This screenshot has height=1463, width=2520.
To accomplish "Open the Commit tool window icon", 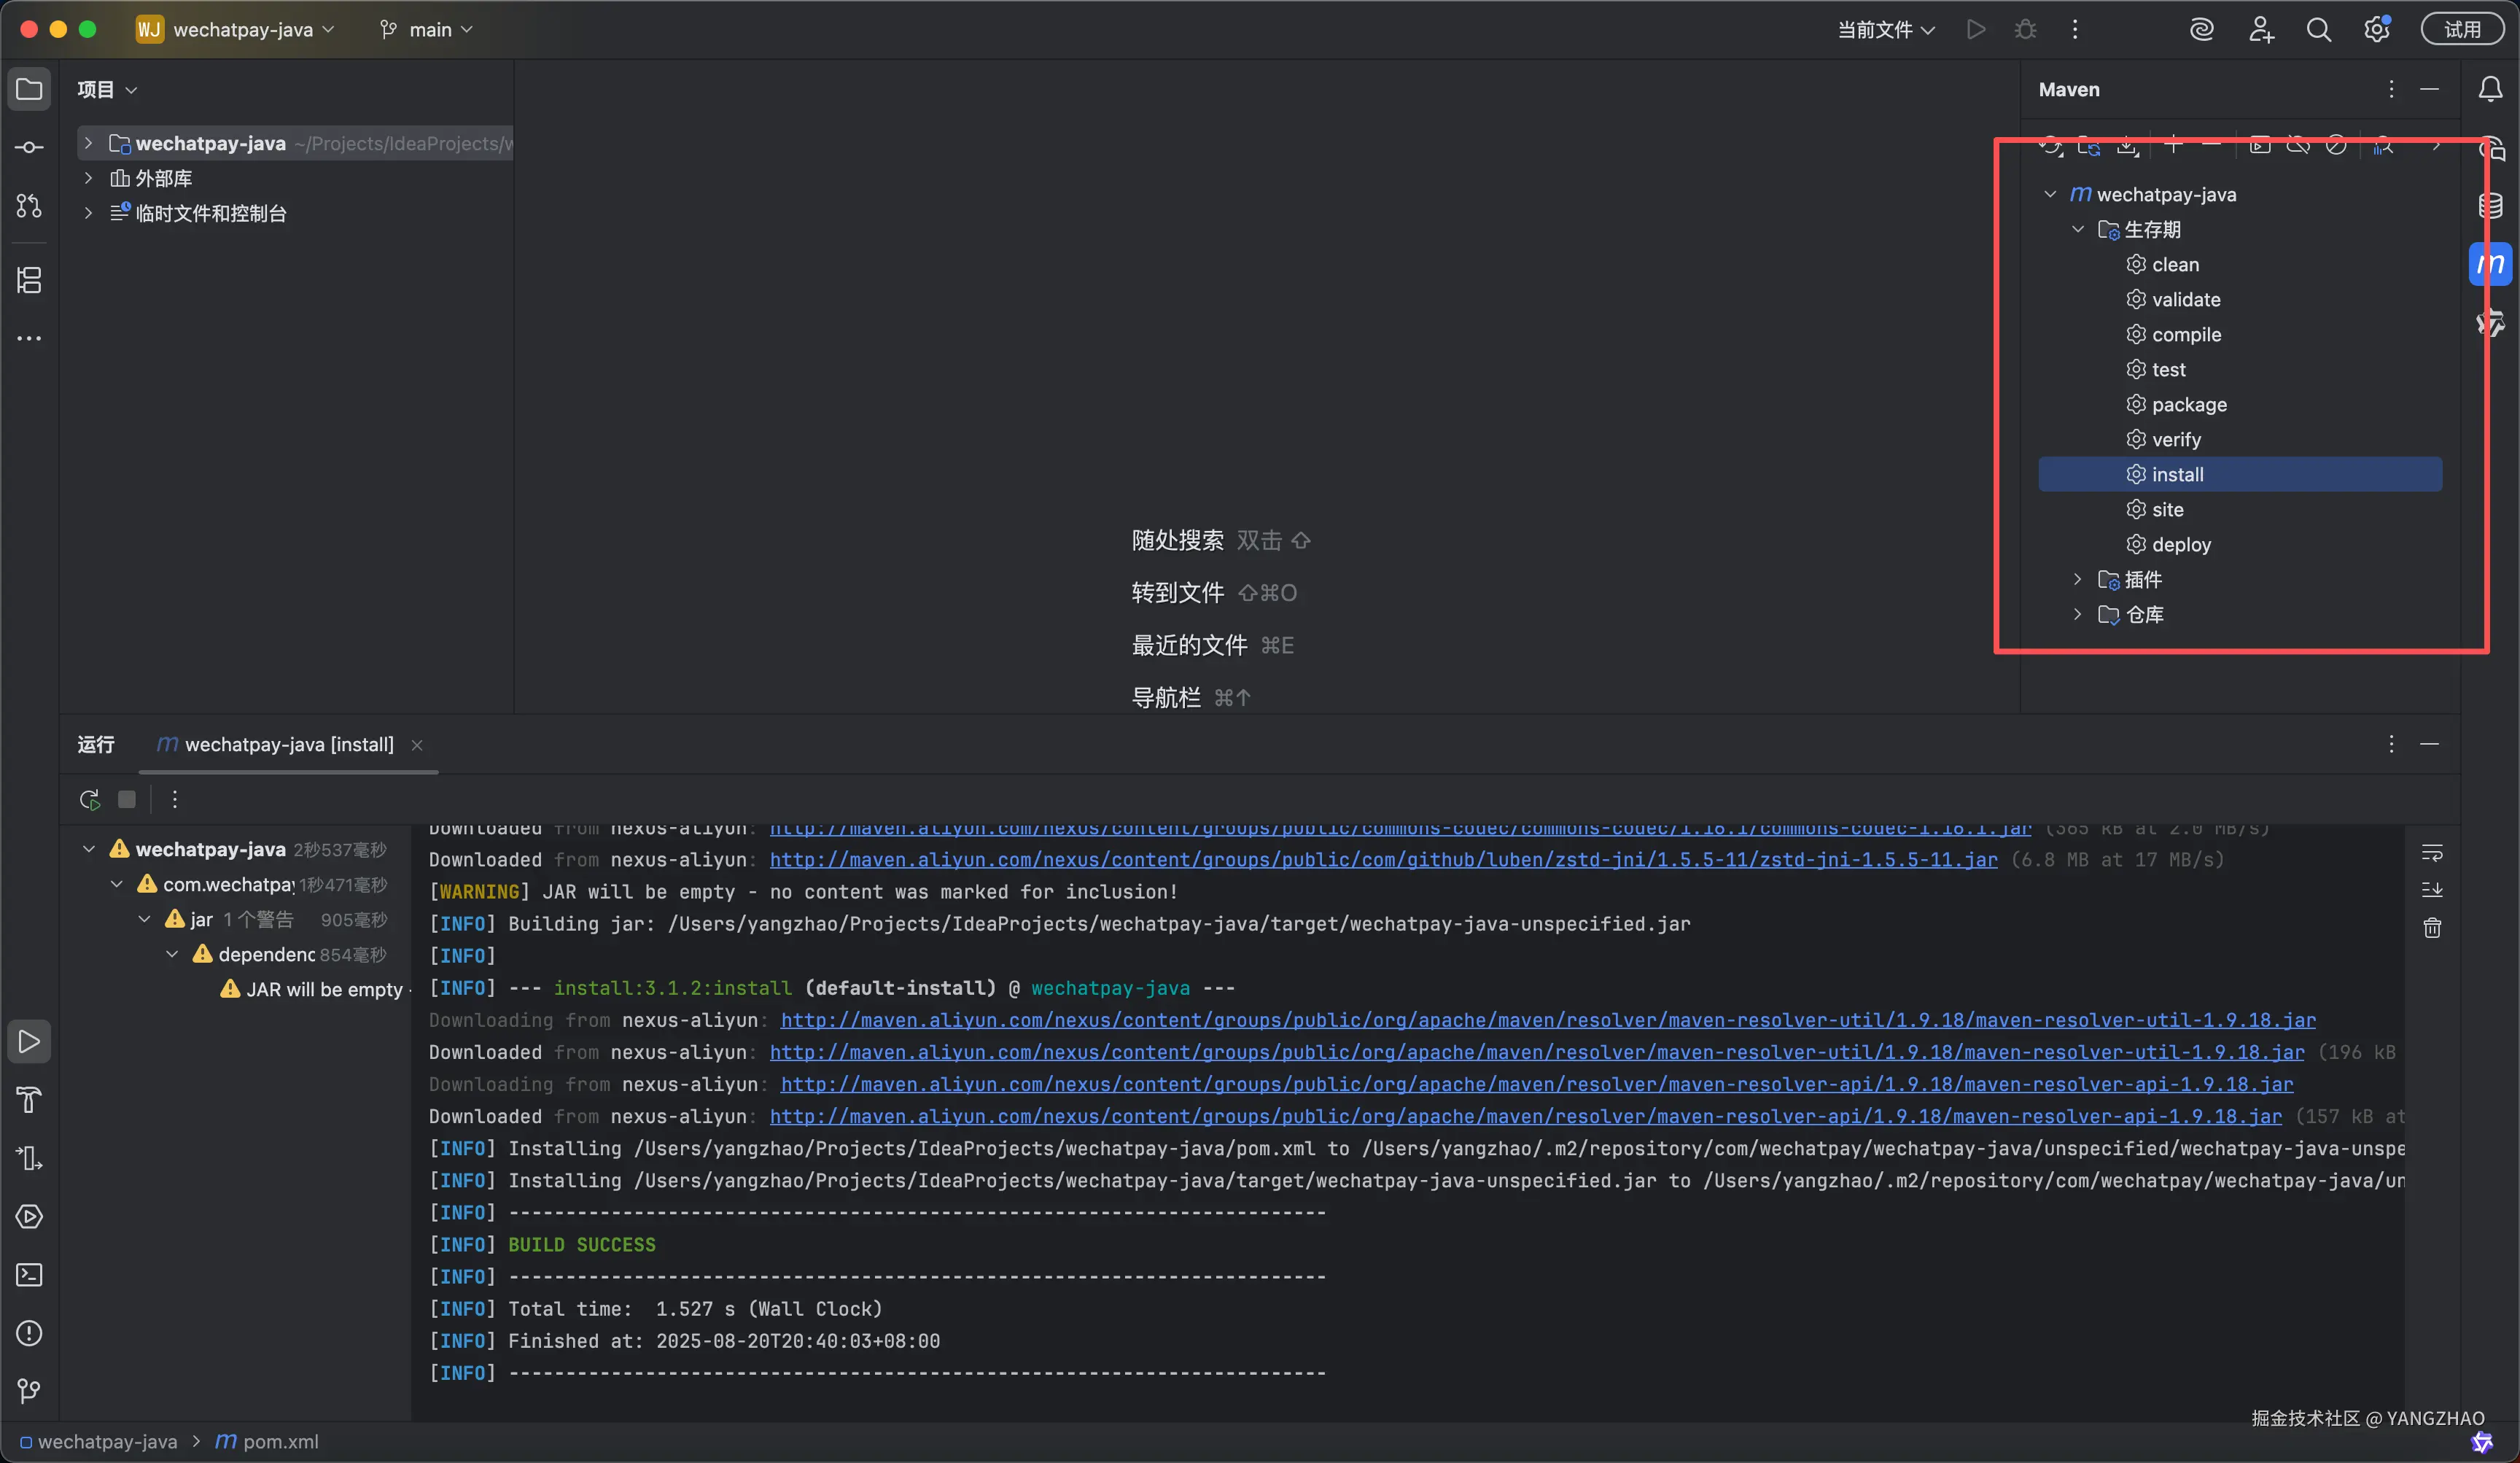I will [x=29, y=147].
